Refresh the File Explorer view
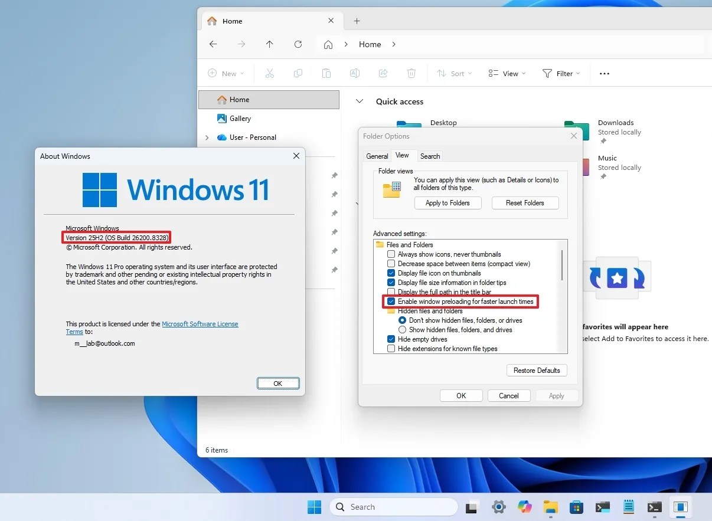This screenshot has width=712, height=521. [x=298, y=44]
